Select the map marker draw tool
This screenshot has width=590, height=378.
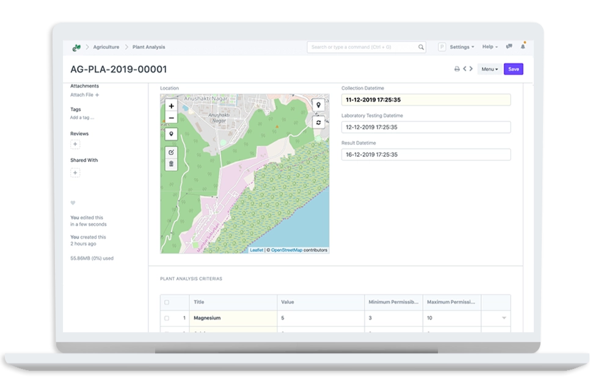(171, 134)
